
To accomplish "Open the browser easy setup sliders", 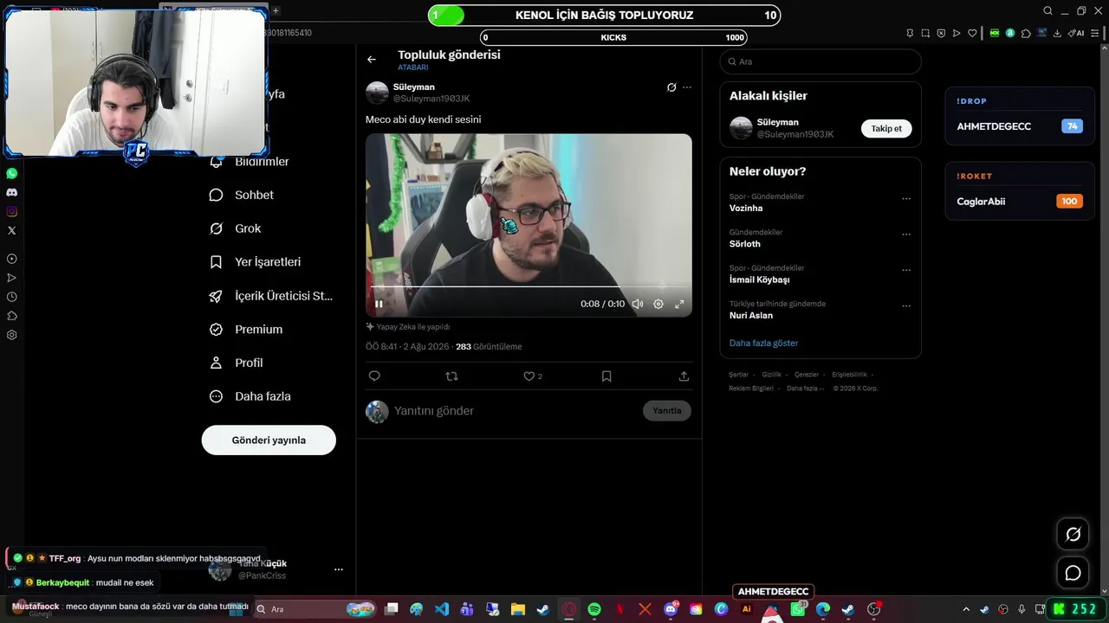I will click(x=1096, y=34).
